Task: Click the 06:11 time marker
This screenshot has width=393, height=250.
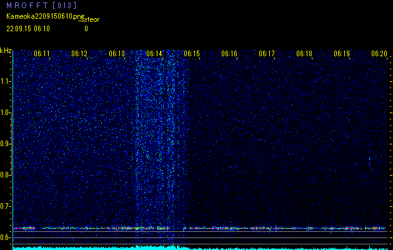Action: pyautogui.click(x=42, y=53)
